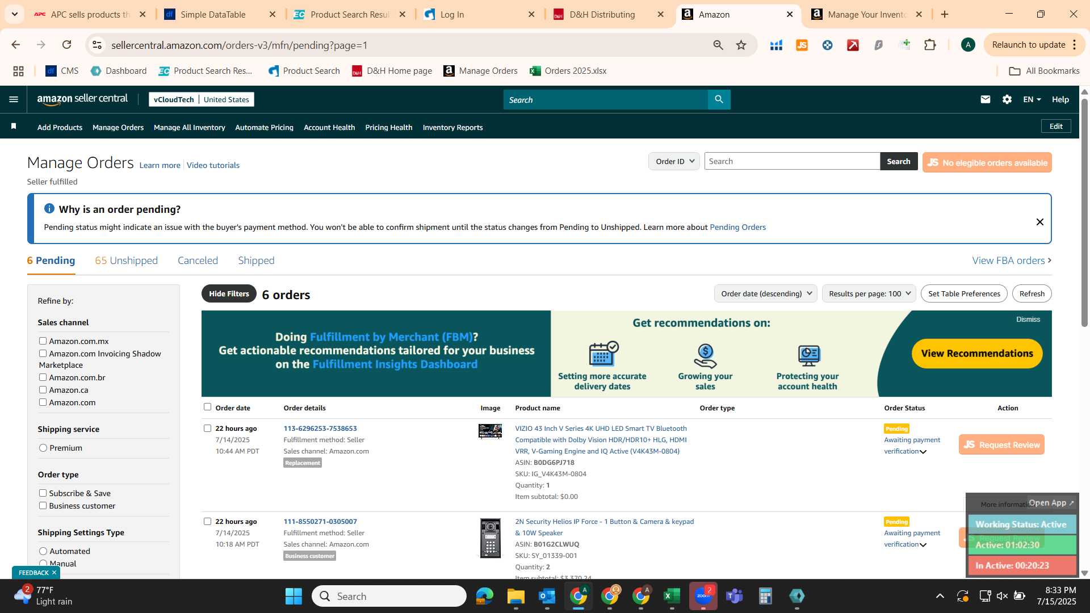Viewport: 1090px width, 613px height.
Task: Open a new browser tab
Action: point(945,14)
